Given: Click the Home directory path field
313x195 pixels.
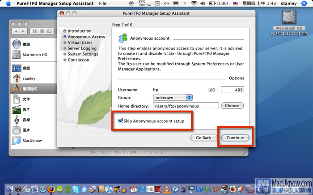Looking at the screenshot, I should (x=186, y=106).
